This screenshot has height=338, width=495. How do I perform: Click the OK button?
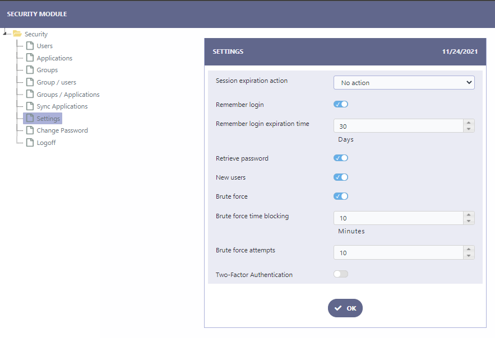345,308
